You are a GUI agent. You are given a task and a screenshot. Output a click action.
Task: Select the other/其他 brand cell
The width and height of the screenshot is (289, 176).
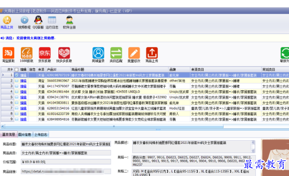(179, 81)
